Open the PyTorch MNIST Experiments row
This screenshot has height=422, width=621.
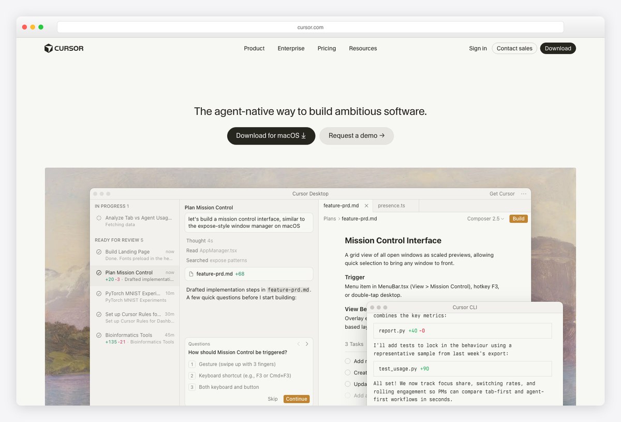point(135,296)
